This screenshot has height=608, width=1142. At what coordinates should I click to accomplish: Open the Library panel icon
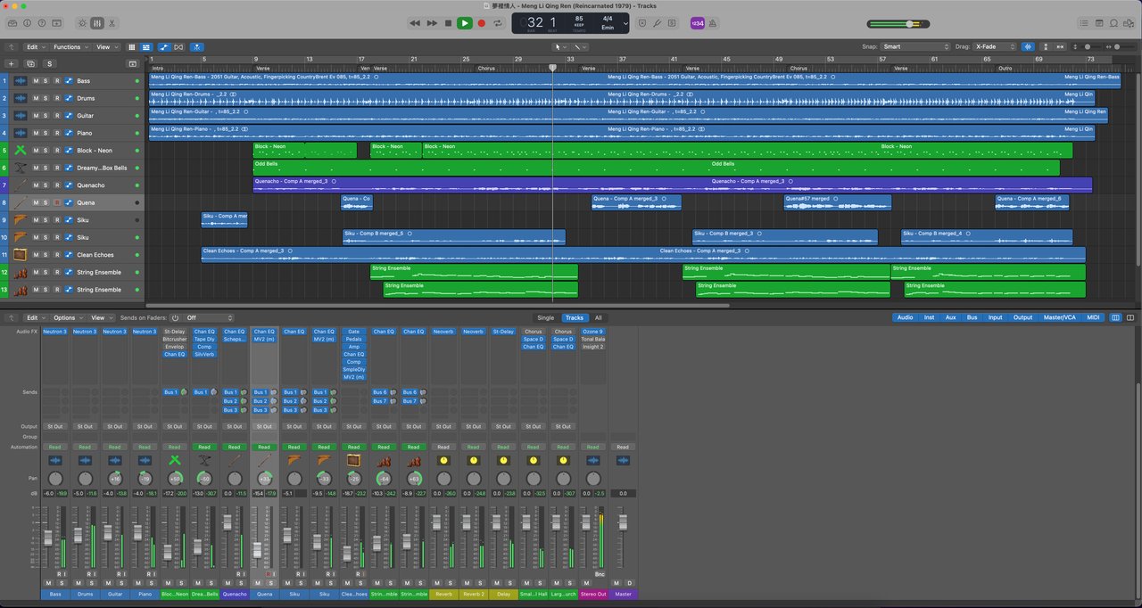(x=12, y=23)
